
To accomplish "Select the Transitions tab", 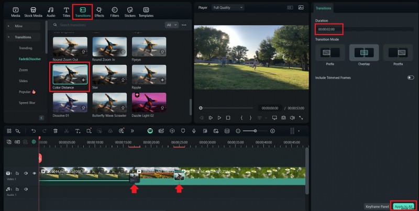I will point(83,12).
